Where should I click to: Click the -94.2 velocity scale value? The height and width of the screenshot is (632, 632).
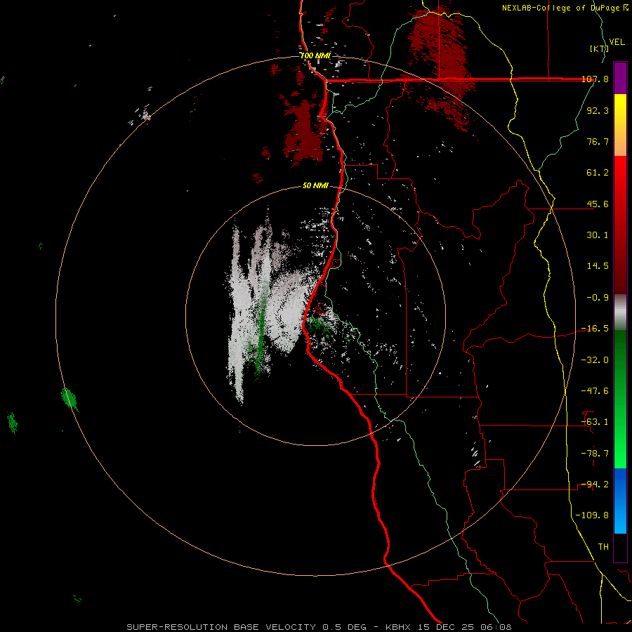pos(595,485)
